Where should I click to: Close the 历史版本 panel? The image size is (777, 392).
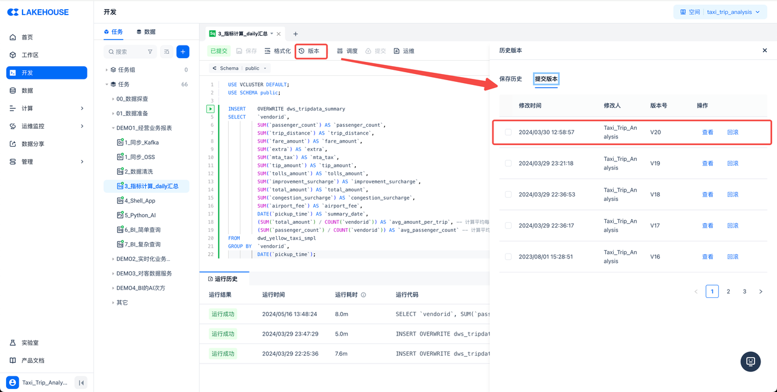pos(764,50)
